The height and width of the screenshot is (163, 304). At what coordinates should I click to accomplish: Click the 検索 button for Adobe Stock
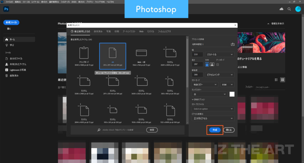152,130
